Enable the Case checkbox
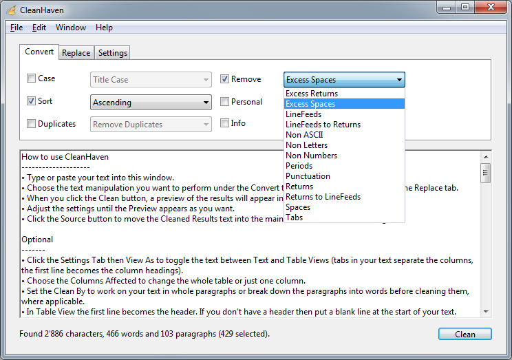 32,78
